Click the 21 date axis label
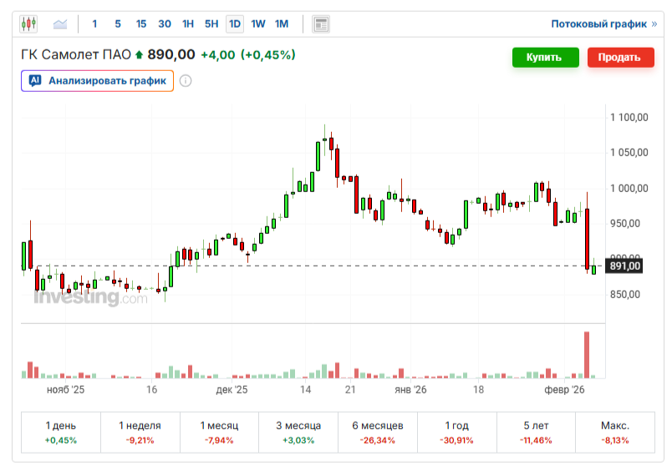The width and height of the screenshot is (672, 471). pyautogui.click(x=350, y=390)
